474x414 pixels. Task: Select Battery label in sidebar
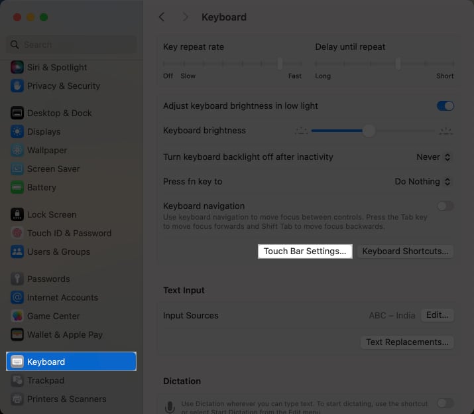click(x=42, y=188)
